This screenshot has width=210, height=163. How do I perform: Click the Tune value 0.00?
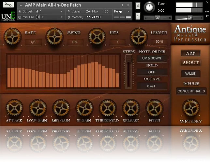(161, 11)
